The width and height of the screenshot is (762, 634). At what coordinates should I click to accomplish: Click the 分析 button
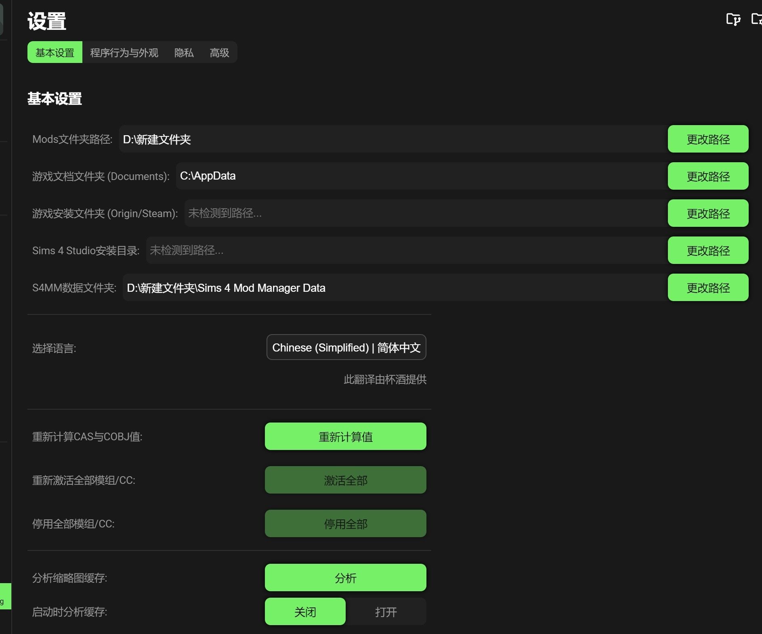(x=345, y=578)
